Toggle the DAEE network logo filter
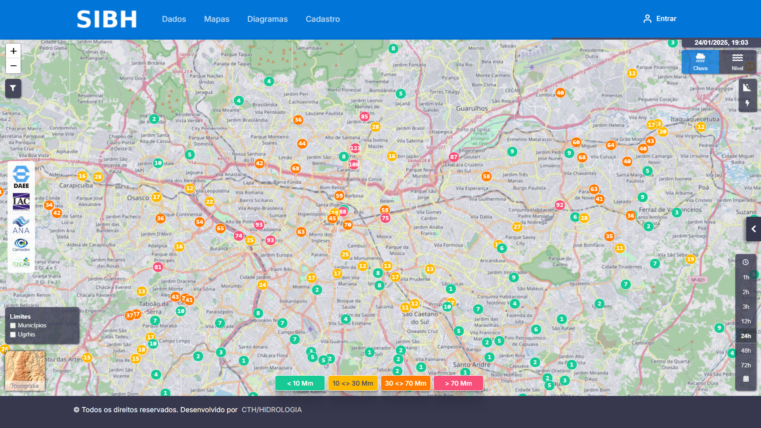The image size is (761, 428). coord(21,177)
